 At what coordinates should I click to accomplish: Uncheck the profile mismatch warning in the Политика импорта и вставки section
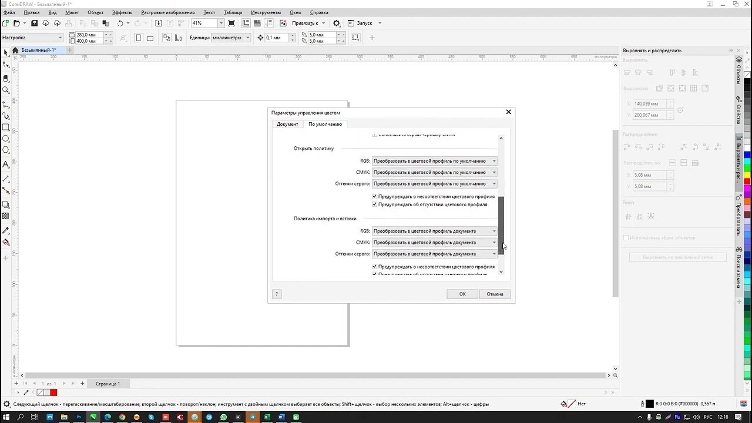tap(375, 267)
